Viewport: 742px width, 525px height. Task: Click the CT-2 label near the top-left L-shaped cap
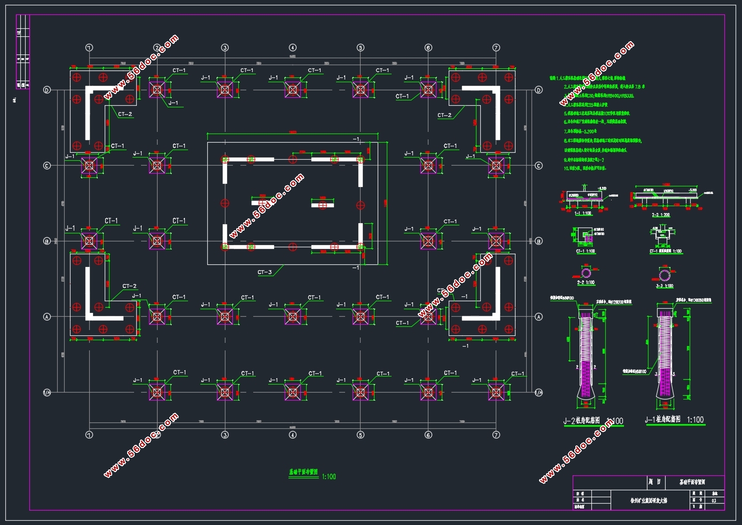point(125,114)
